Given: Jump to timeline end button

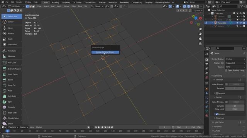Looking at the screenshot, I should 112,127.
